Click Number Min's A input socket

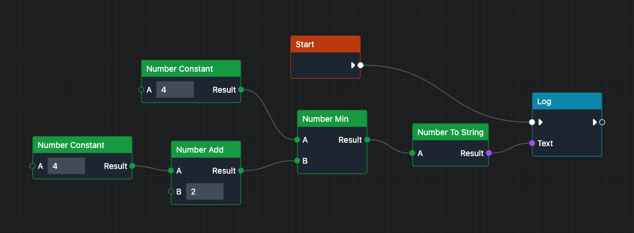click(297, 140)
